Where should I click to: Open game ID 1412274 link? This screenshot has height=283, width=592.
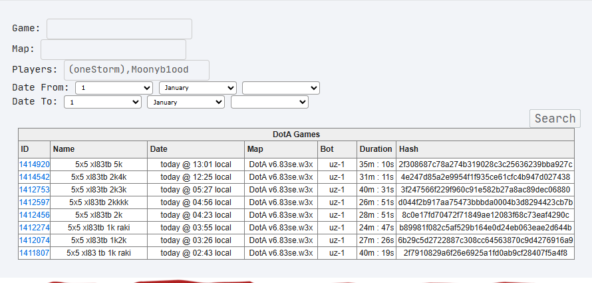click(x=35, y=228)
